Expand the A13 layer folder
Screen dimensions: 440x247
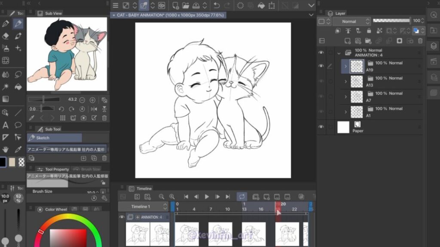point(346,81)
